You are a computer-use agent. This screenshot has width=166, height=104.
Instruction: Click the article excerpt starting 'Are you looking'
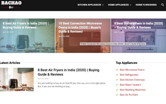click(72, 85)
